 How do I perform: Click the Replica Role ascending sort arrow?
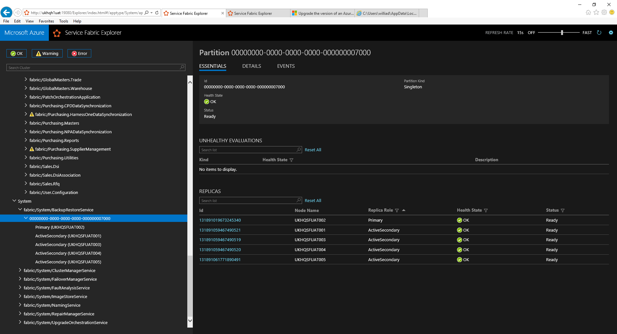coord(404,210)
